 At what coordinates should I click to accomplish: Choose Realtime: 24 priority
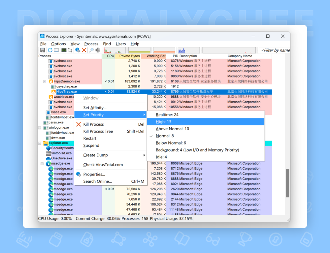[x=205, y=114]
